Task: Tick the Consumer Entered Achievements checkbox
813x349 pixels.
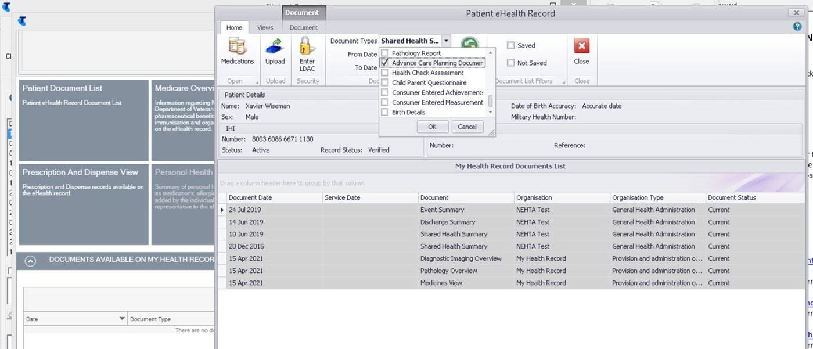Action: click(x=384, y=92)
